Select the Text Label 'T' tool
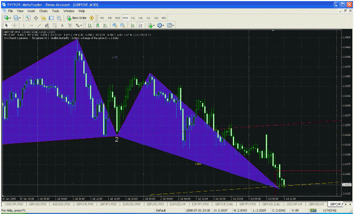The height and width of the screenshot is (214, 354). pyautogui.click(x=70, y=25)
